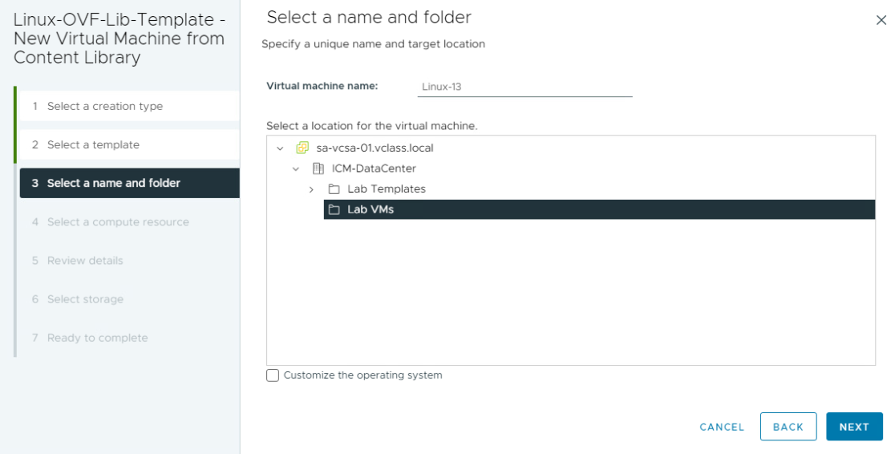Expand the Lab Templates folder
This screenshot has width=895, height=454.
click(311, 189)
